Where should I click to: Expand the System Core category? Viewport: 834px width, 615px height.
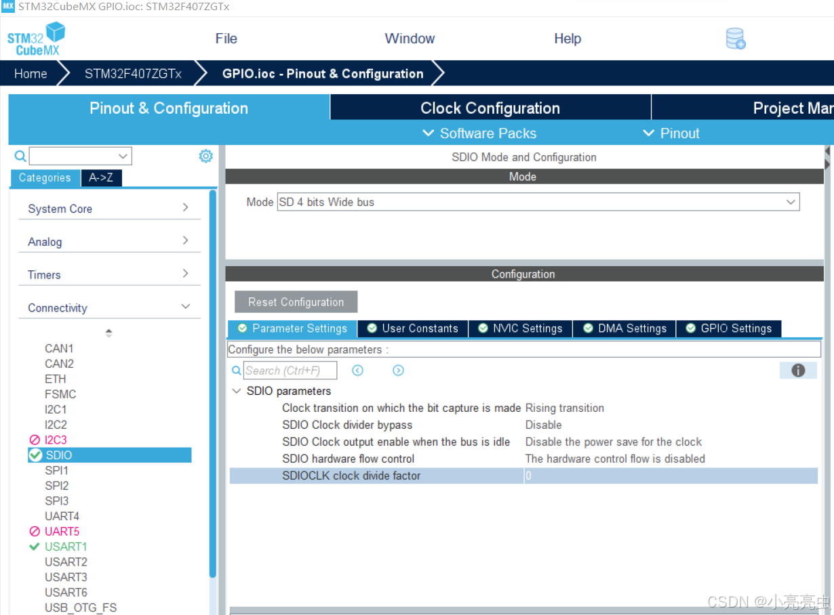coord(108,209)
